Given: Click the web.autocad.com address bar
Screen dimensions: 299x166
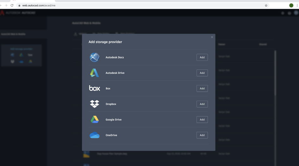Looking at the screenshot, I should point(143,5).
